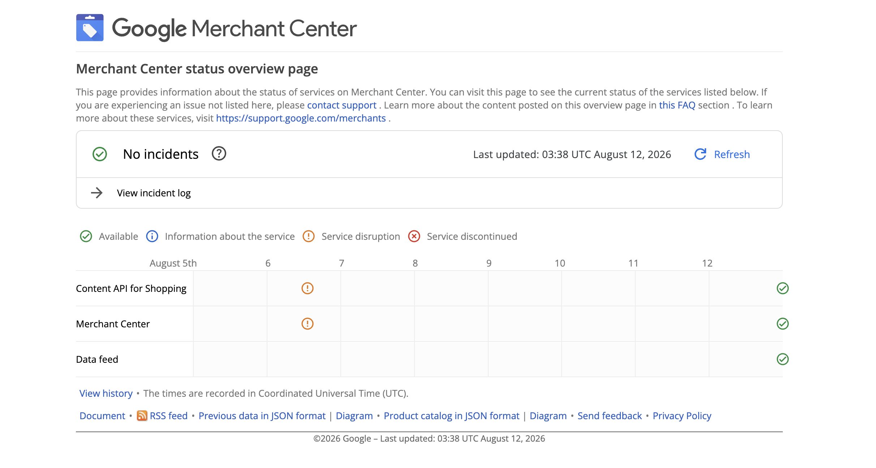Open Merchant Center disruption icon on August 6
876x468 pixels.
click(x=308, y=323)
